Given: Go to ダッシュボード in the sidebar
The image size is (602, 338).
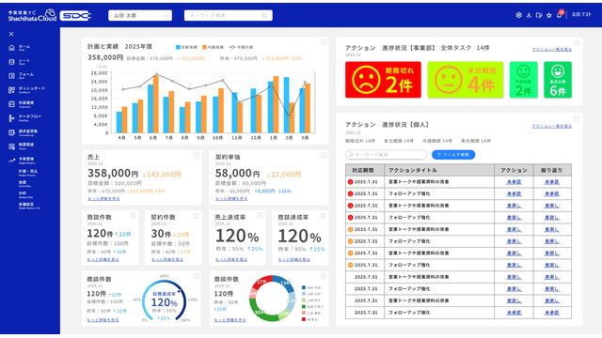Looking at the screenshot, I should coord(26,90).
